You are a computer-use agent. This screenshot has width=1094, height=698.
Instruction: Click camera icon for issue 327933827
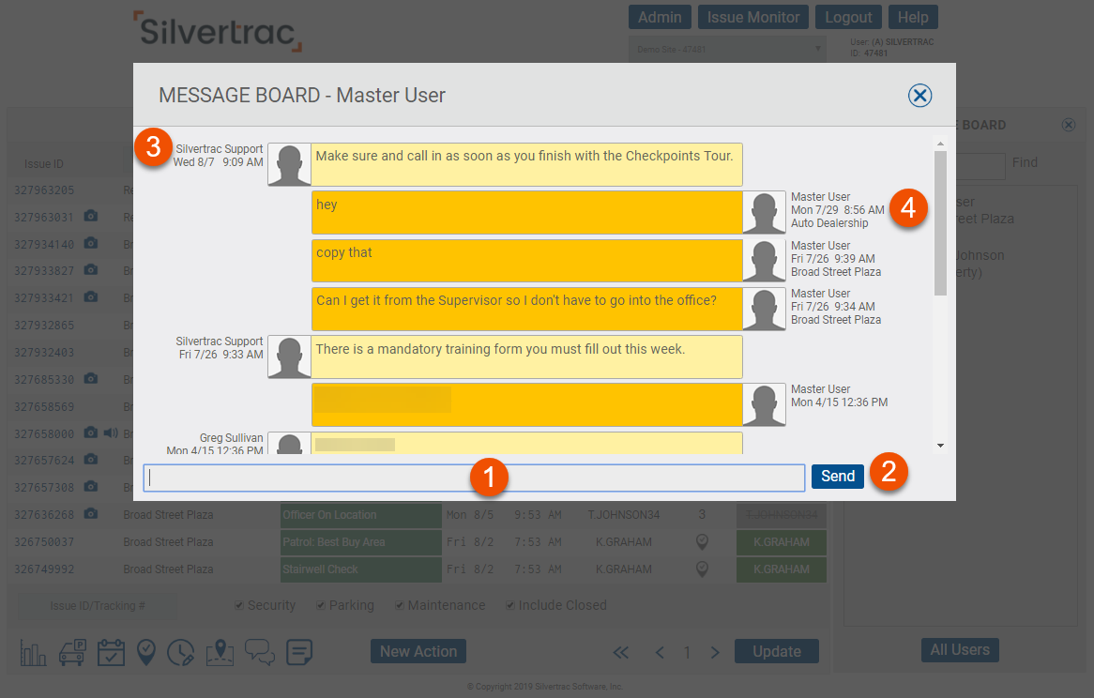click(x=91, y=270)
